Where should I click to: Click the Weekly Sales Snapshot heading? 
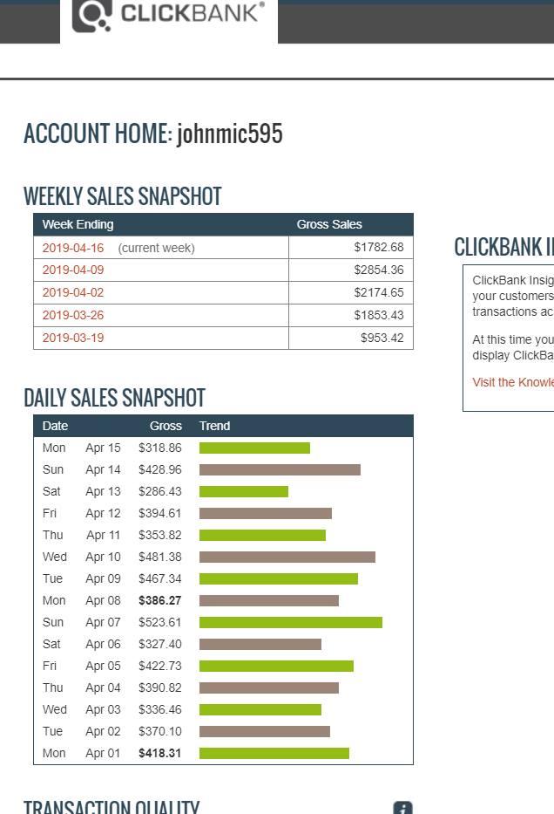(x=122, y=196)
